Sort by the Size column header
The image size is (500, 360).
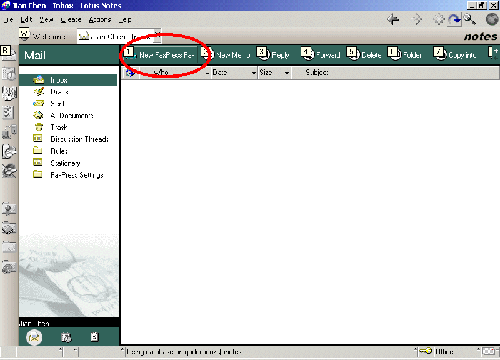tap(274, 72)
